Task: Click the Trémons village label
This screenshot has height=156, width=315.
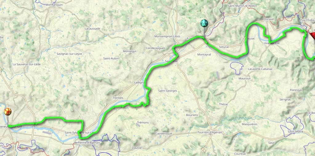Action: pyautogui.click(x=143, y=123)
